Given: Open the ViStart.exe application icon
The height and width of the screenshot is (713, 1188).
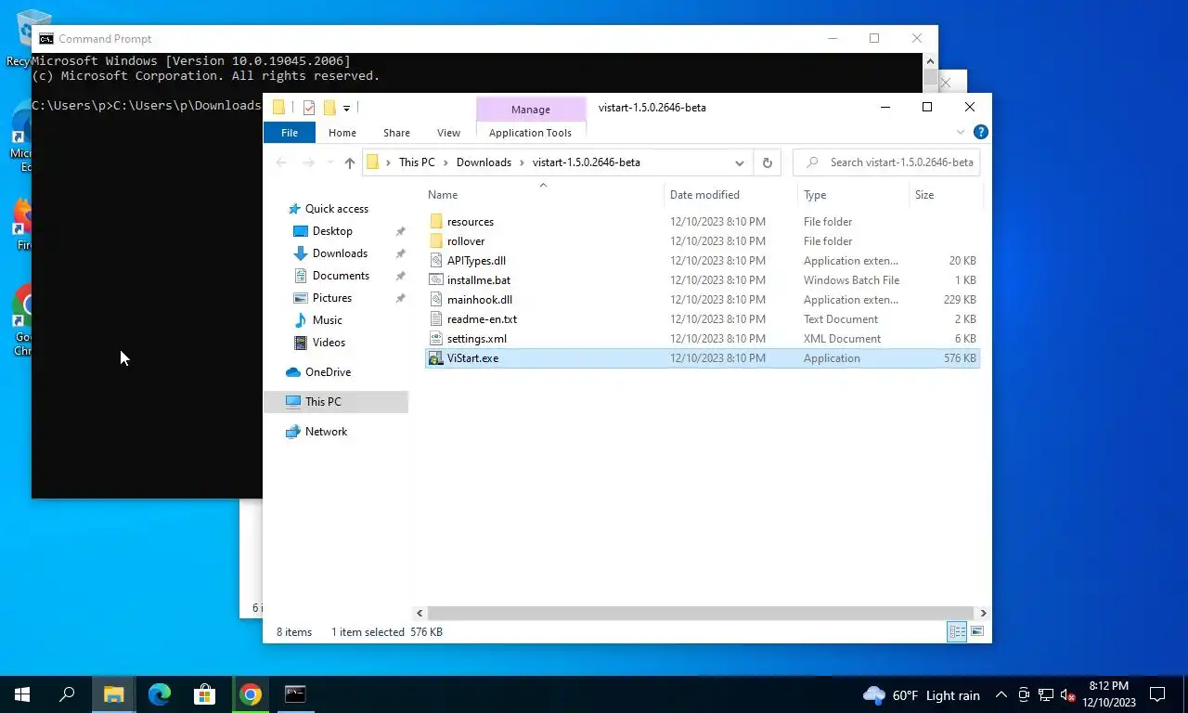Looking at the screenshot, I should click(x=436, y=358).
